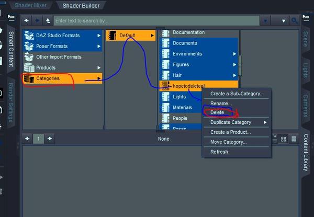This screenshot has height=217, width=314.
Task: Open the search filter options dropdown
Action: (x=280, y=20)
